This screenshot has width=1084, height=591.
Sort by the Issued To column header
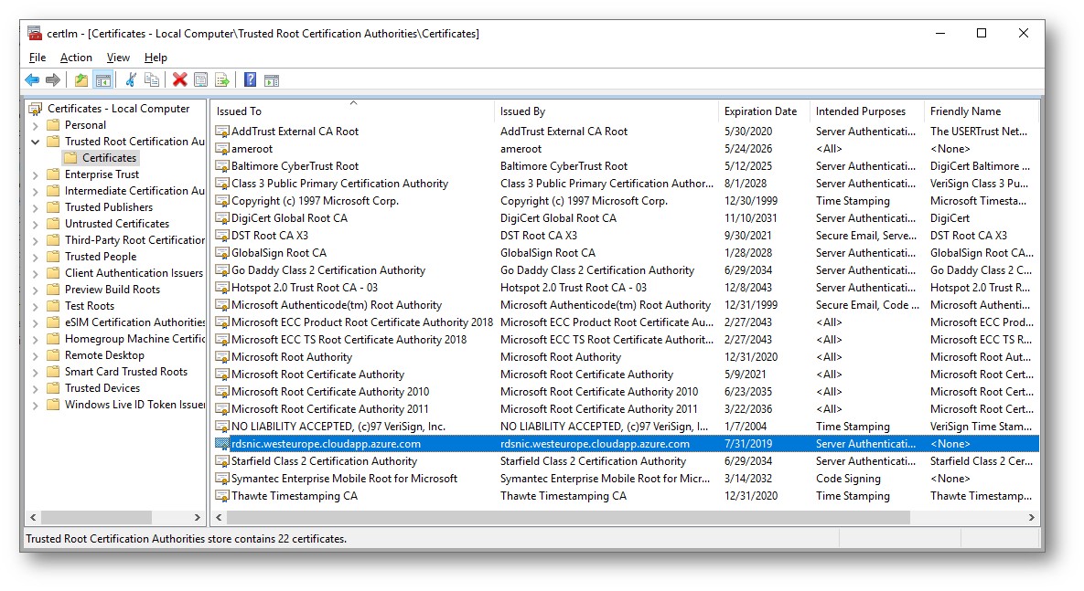(x=352, y=111)
